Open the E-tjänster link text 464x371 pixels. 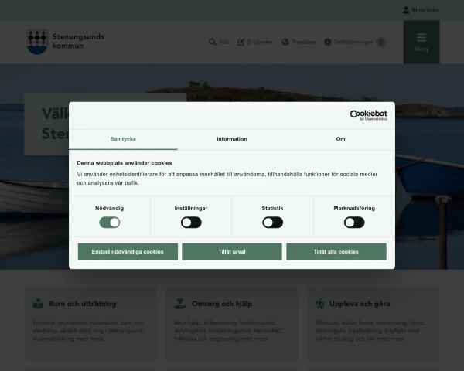[x=260, y=42]
